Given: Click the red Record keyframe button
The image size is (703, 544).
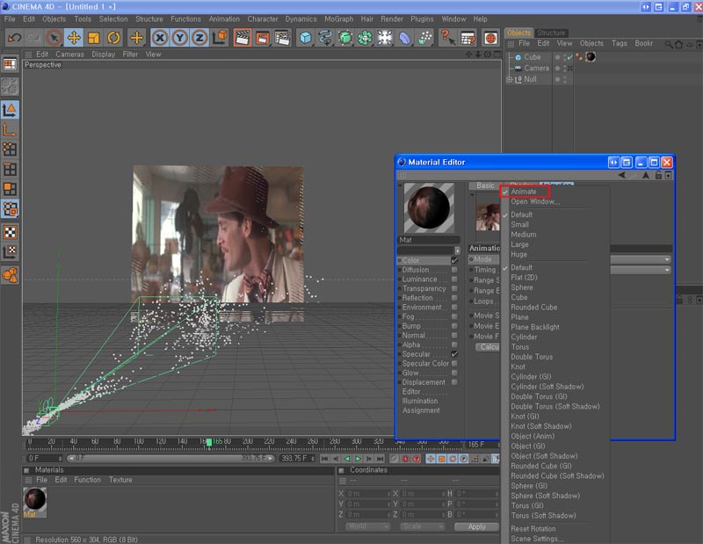Looking at the screenshot, I should coord(405,459).
